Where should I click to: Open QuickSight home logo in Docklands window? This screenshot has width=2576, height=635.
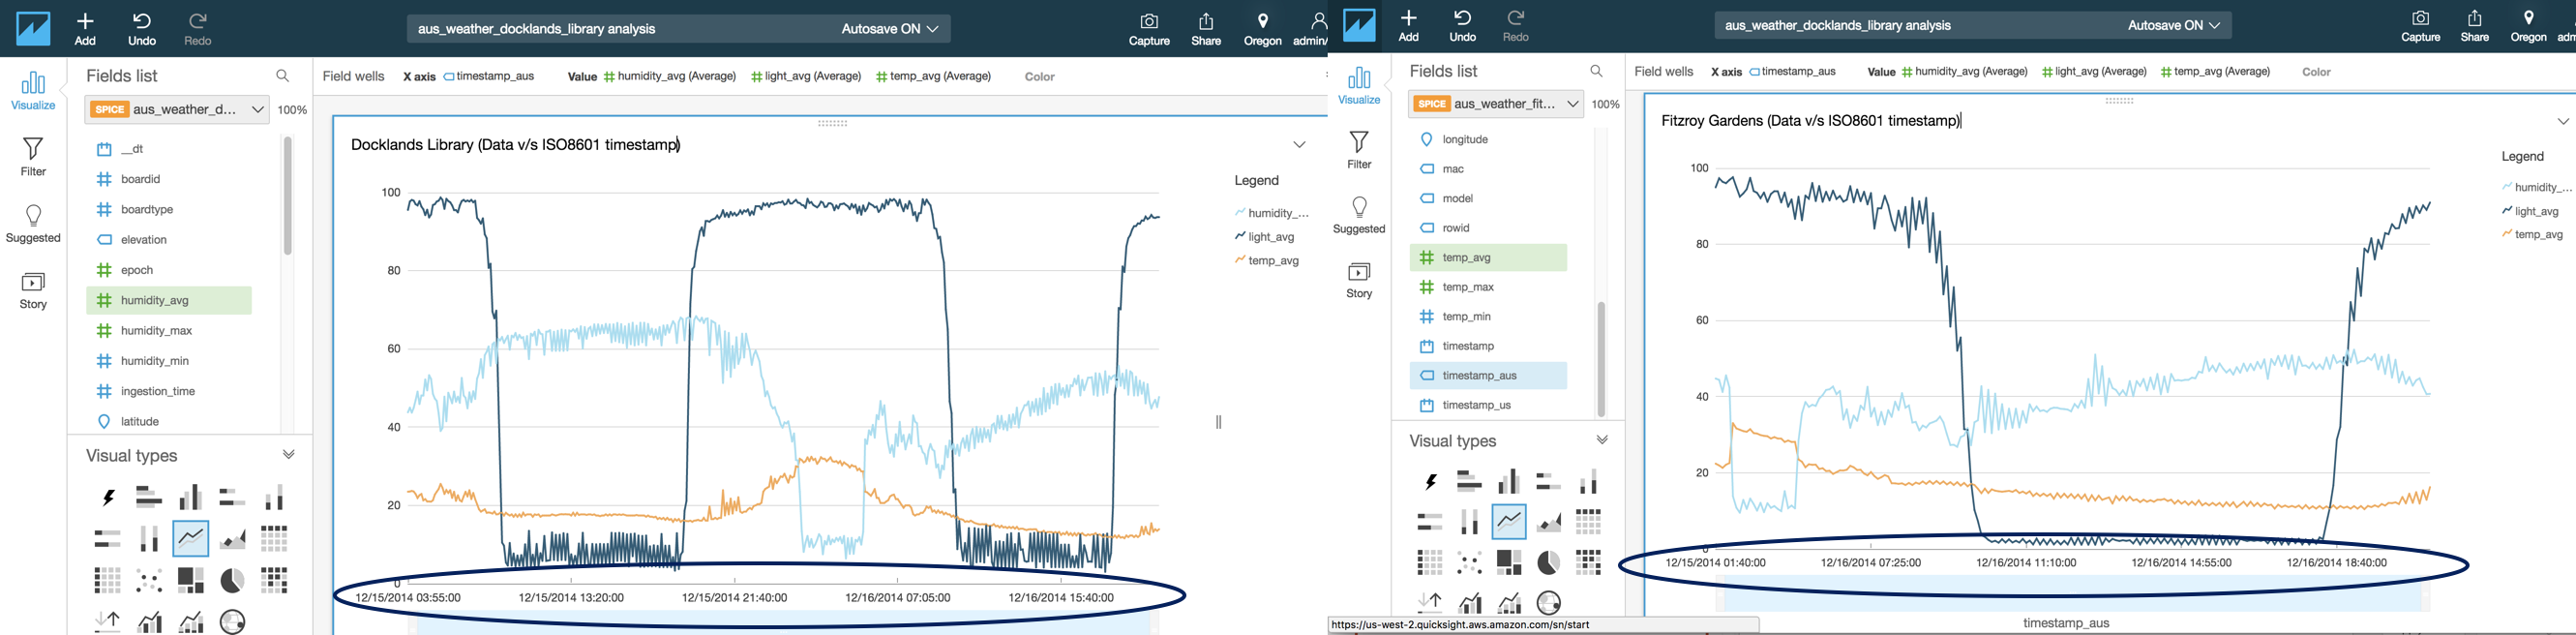click(x=33, y=29)
